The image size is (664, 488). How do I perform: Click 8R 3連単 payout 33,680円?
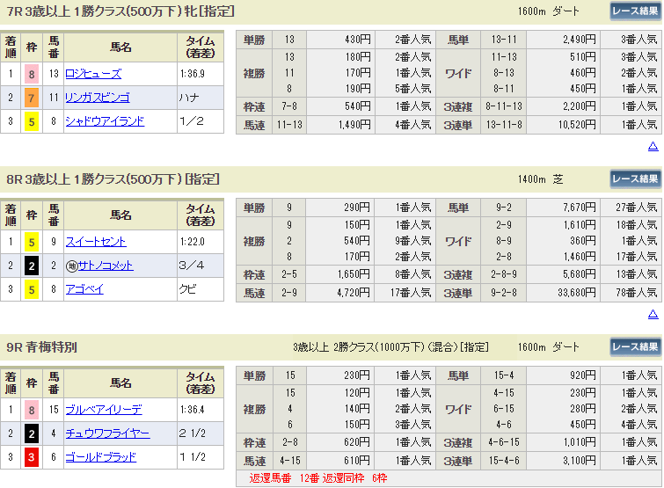click(x=577, y=293)
